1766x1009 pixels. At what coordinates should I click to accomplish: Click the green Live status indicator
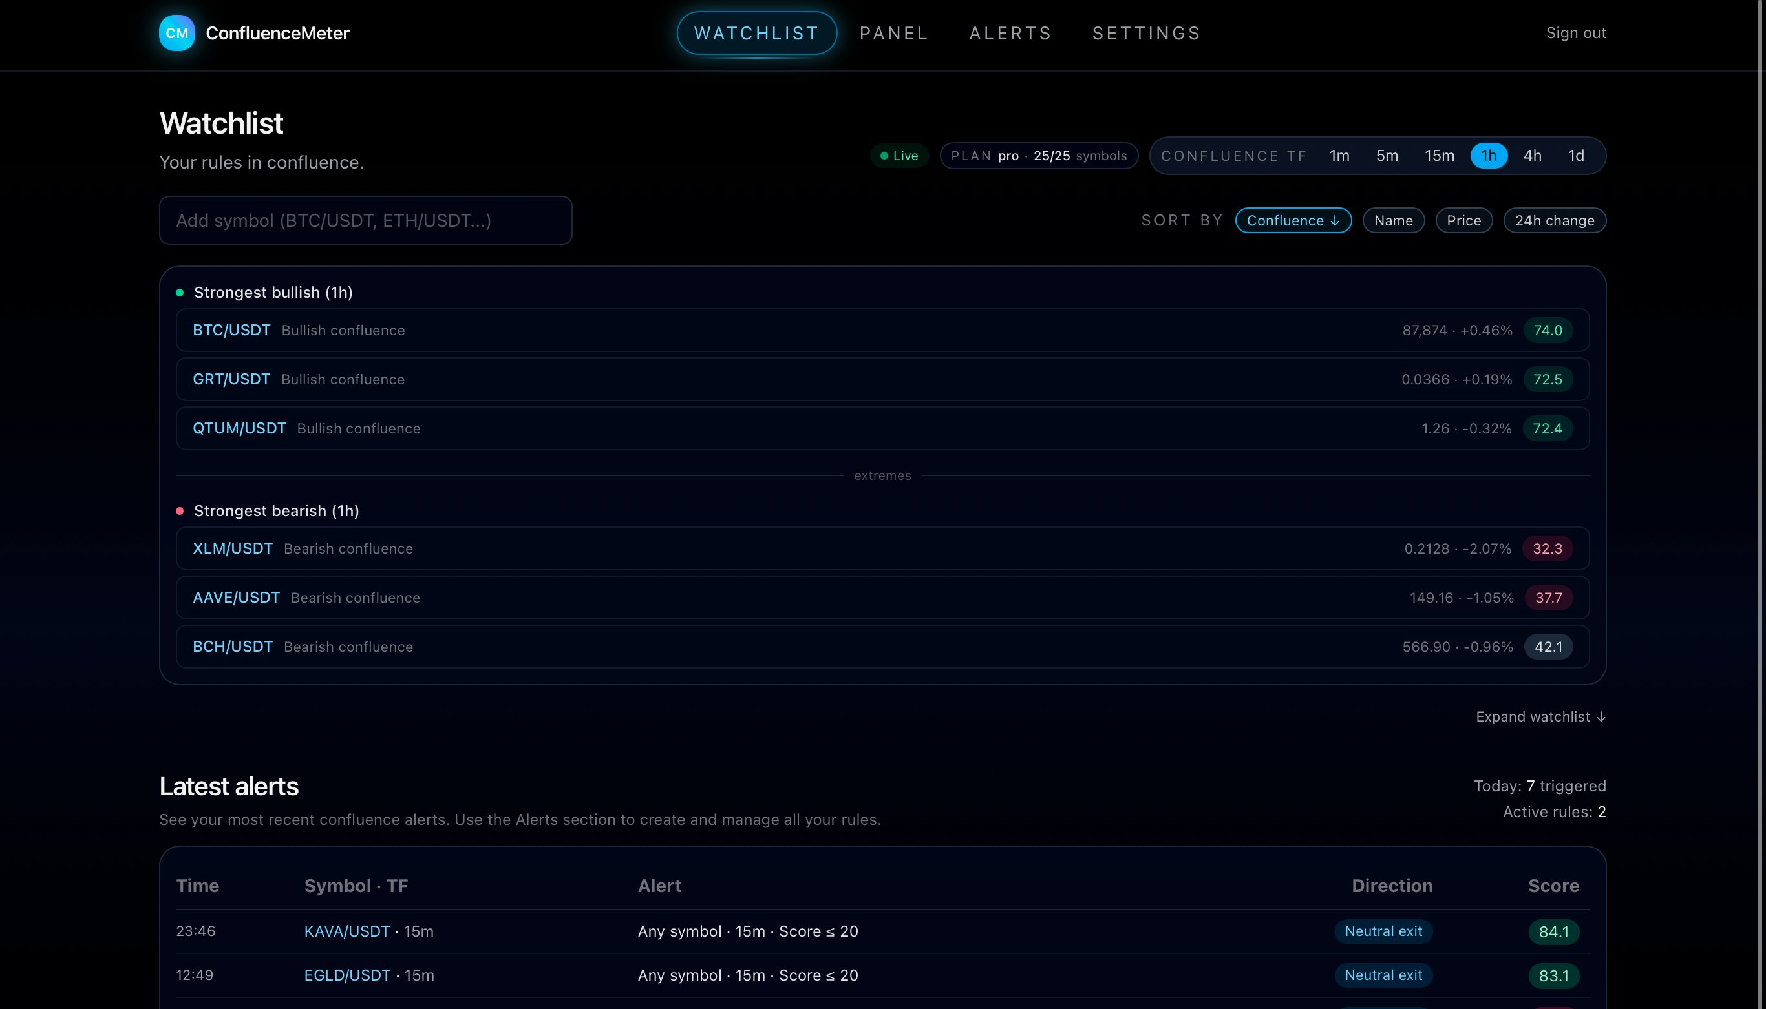tap(899, 156)
